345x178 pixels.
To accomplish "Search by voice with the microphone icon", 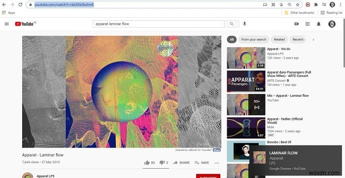I will 244,24.
